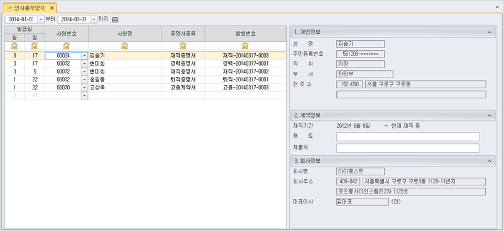
Task: Select issue number 재직-20140317-0003
Action: pos(245,56)
